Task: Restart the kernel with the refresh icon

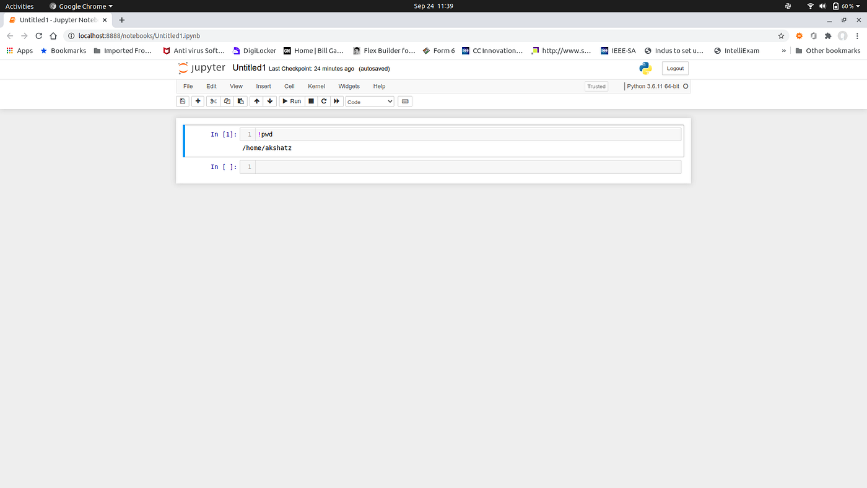Action: click(323, 101)
